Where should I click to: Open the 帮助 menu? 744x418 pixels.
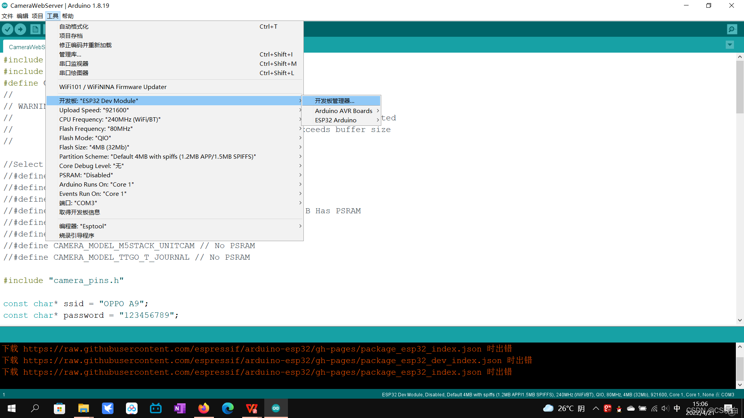68,16
